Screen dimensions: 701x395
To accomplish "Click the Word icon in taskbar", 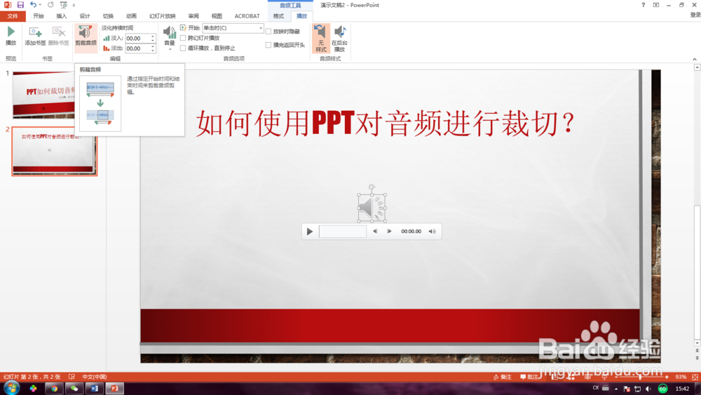I will click(x=95, y=388).
